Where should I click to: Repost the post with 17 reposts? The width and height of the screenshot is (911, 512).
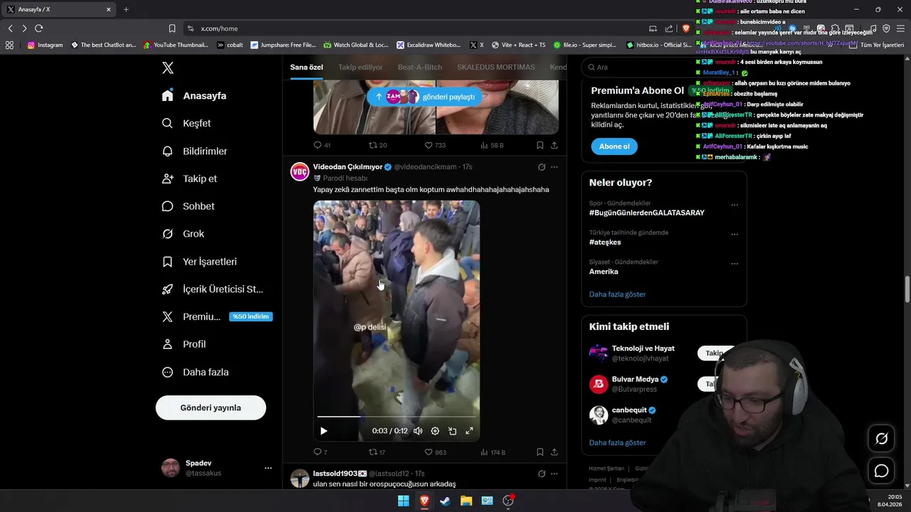(376, 452)
